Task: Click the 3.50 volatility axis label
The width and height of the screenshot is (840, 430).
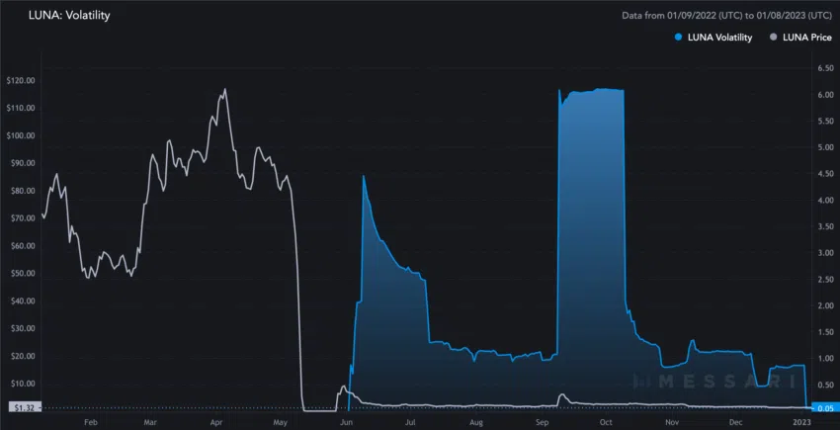Action: [825, 226]
